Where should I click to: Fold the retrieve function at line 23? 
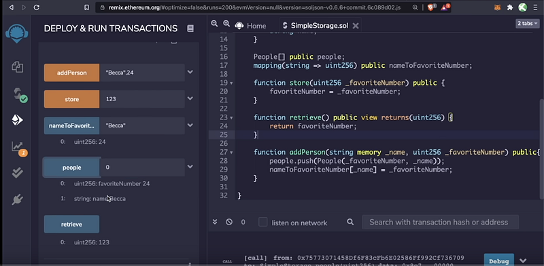click(231, 118)
